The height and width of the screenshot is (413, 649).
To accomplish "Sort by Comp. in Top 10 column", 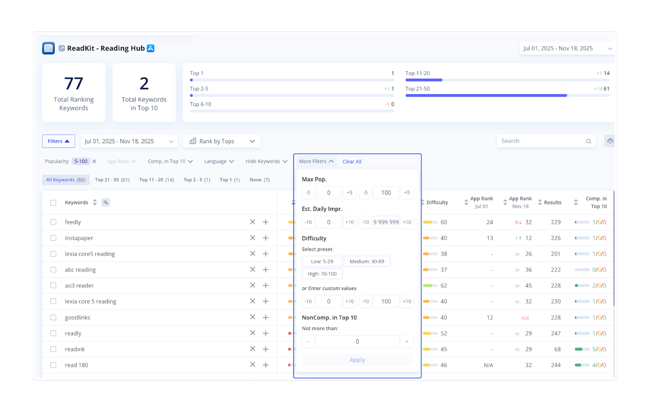I will [576, 202].
